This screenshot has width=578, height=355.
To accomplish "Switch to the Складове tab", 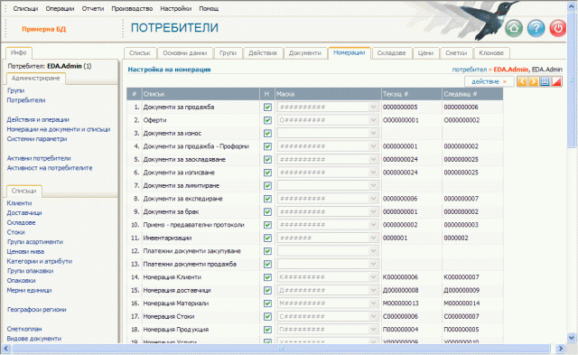I will [391, 53].
